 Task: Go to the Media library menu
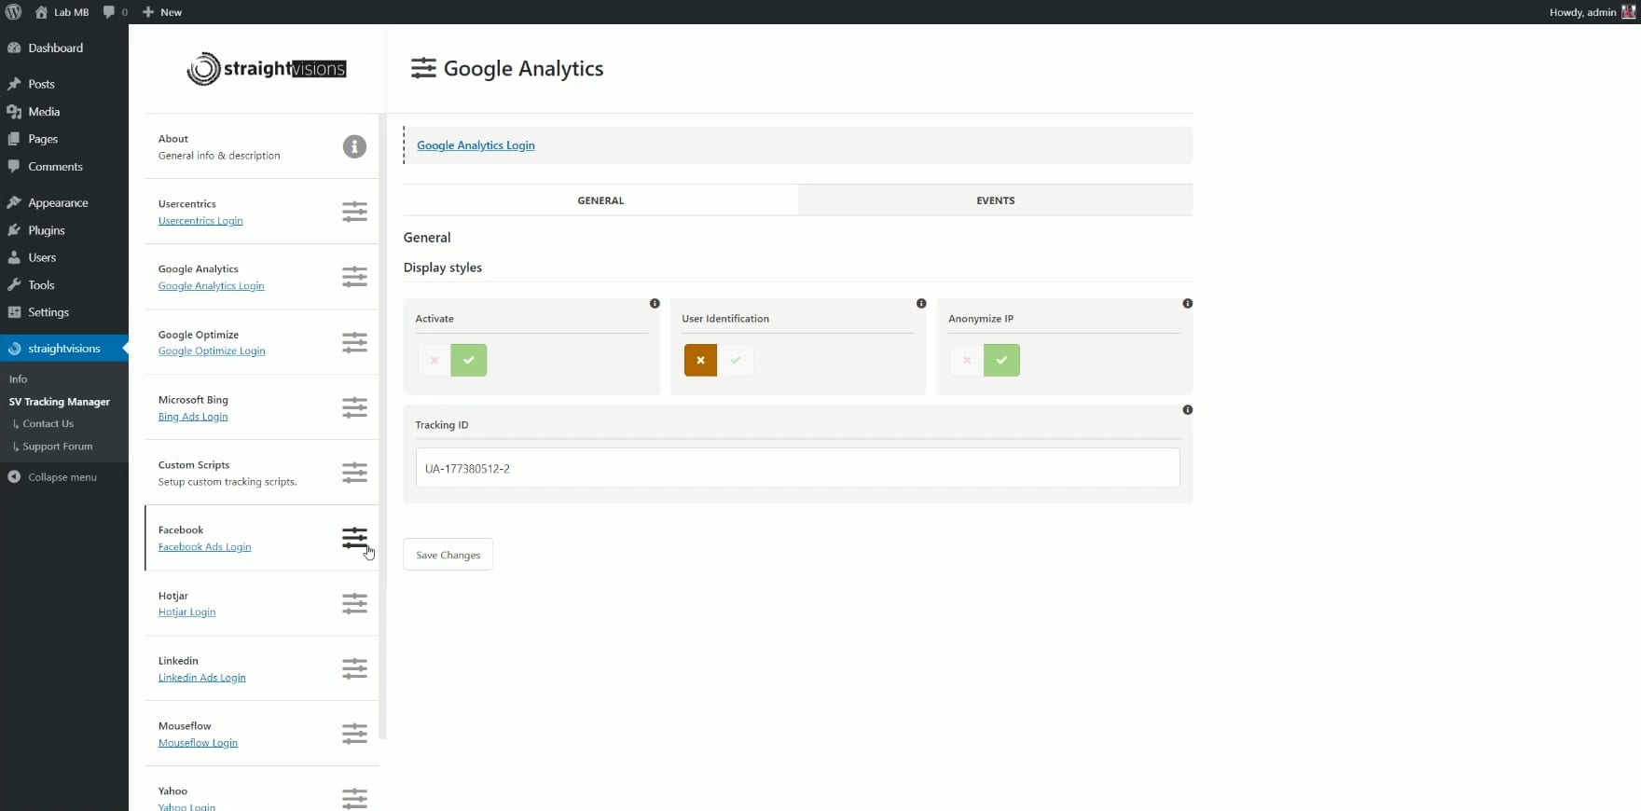pos(64,111)
